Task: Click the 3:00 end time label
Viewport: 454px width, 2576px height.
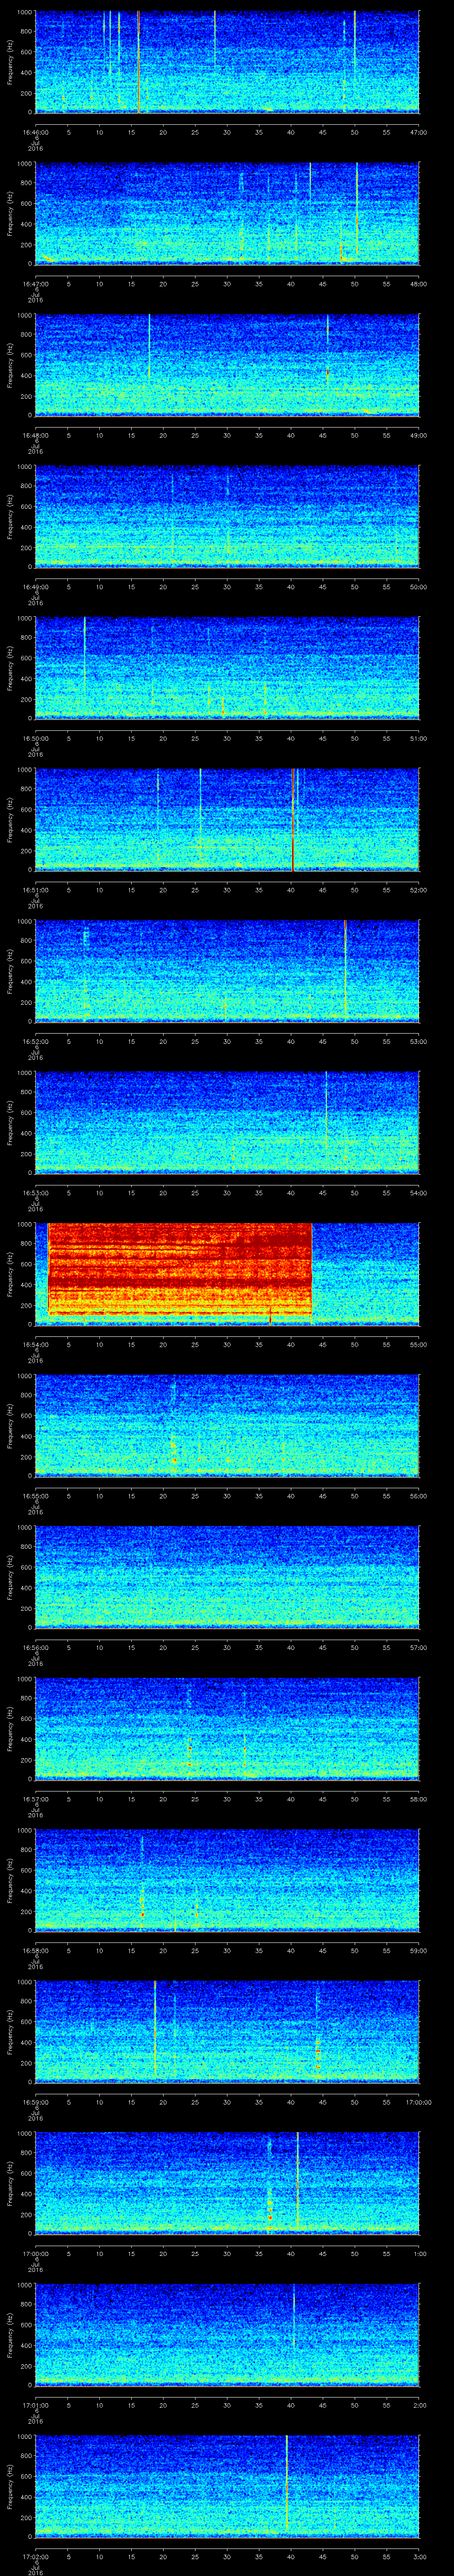Action: 419,2557
